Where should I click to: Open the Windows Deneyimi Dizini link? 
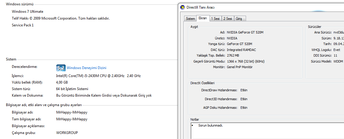86,68
